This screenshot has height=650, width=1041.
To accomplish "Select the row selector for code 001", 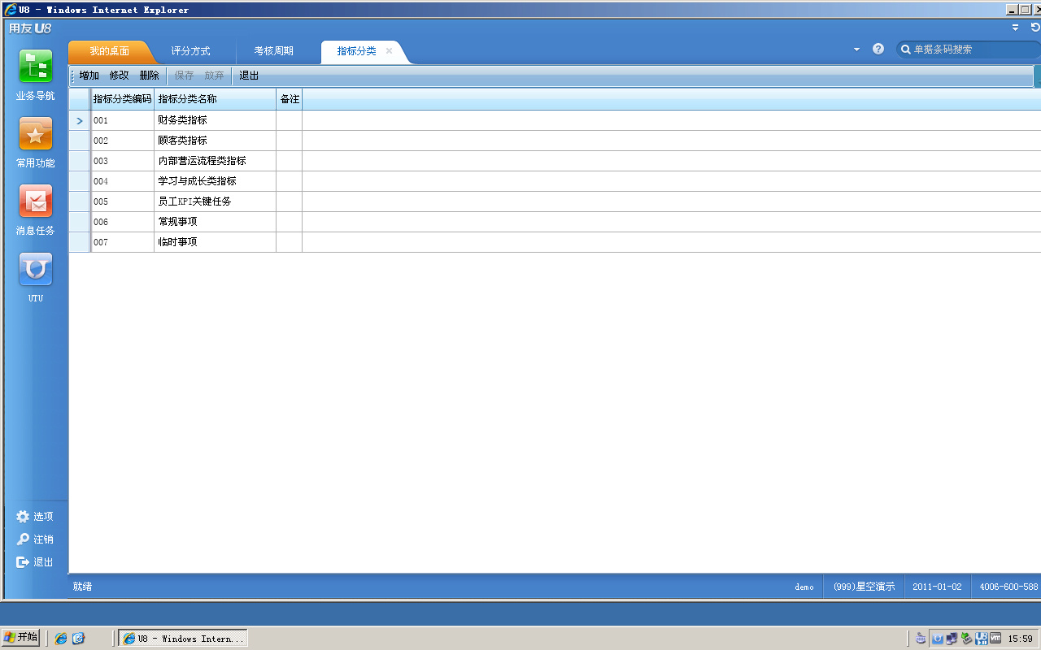I will [80, 120].
